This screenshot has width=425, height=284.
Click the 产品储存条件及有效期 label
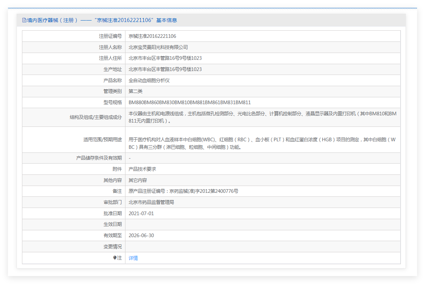99,158
